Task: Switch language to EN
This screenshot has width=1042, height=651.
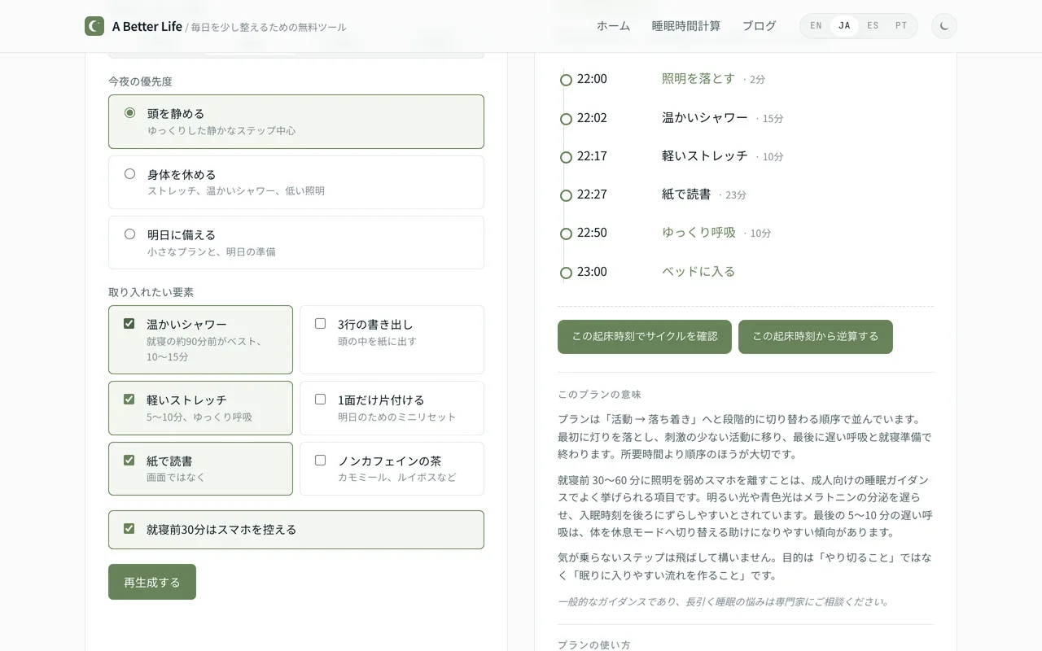Action: (x=816, y=26)
